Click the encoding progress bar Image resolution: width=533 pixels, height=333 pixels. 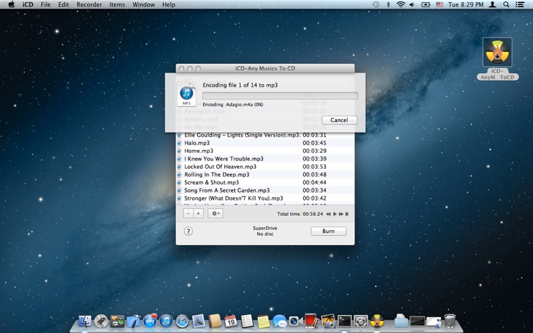(280, 96)
